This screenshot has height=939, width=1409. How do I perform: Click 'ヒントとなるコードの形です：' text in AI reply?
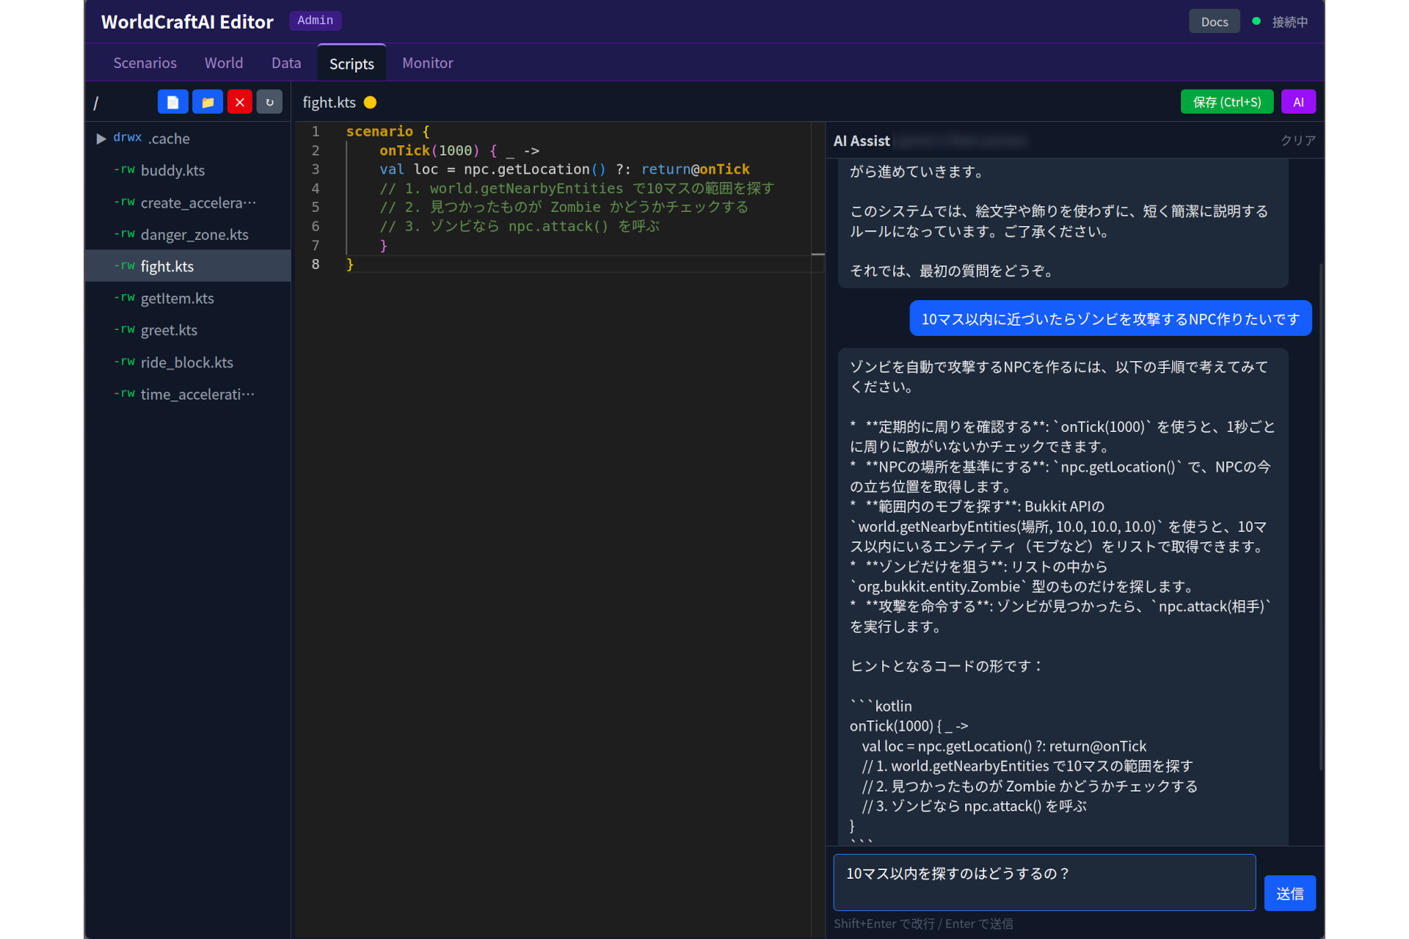pyautogui.click(x=947, y=666)
